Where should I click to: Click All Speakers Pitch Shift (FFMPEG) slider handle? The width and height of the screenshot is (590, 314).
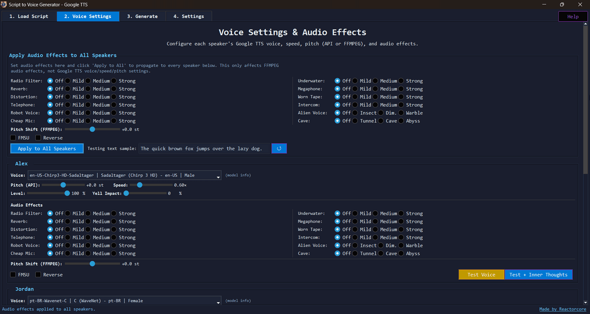coord(92,129)
